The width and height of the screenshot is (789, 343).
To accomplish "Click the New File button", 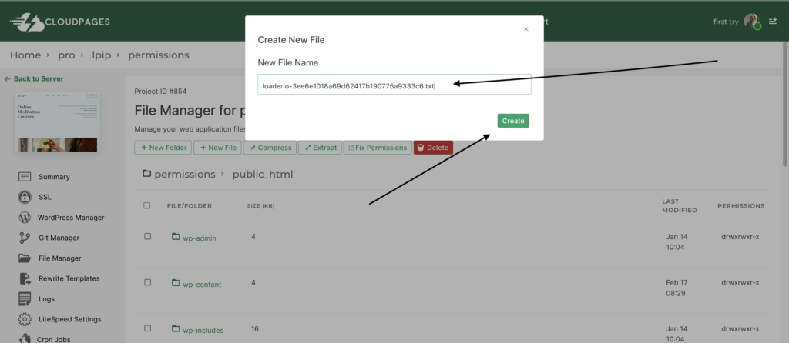I will pyautogui.click(x=217, y=148).
